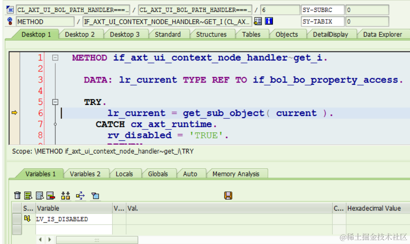Screen dimensions: 410x244
Task: Click the first CL_AXT_UI_BOL_PATH_HANDLER program field
Action: [x=73, y=10]
